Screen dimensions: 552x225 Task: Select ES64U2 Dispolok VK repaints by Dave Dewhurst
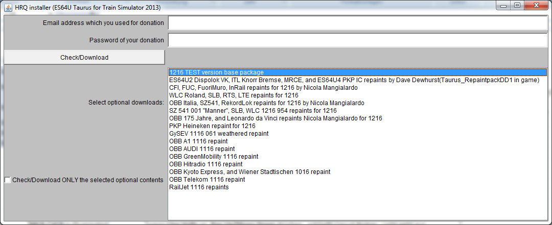[x=358, y=80]
